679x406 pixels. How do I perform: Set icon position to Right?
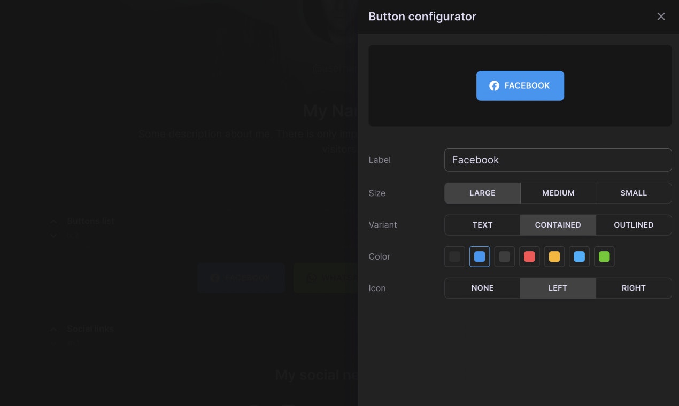pyautogui.click(x=634, y=288)
